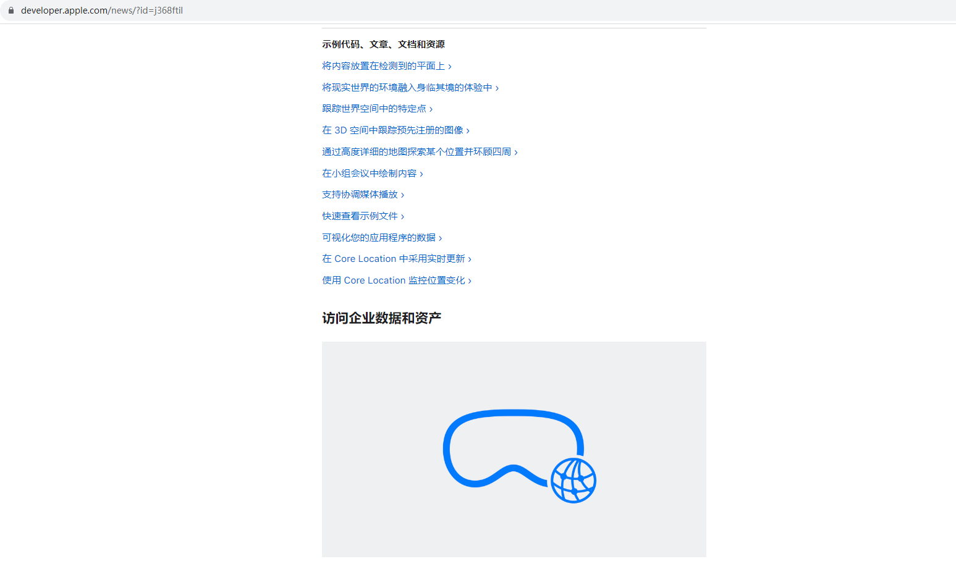Image resolution: width=956 pixels, height=564 pixels.
Task: Open the 在小组会议中绘制内容 article link
Action: tap(369, 174)
